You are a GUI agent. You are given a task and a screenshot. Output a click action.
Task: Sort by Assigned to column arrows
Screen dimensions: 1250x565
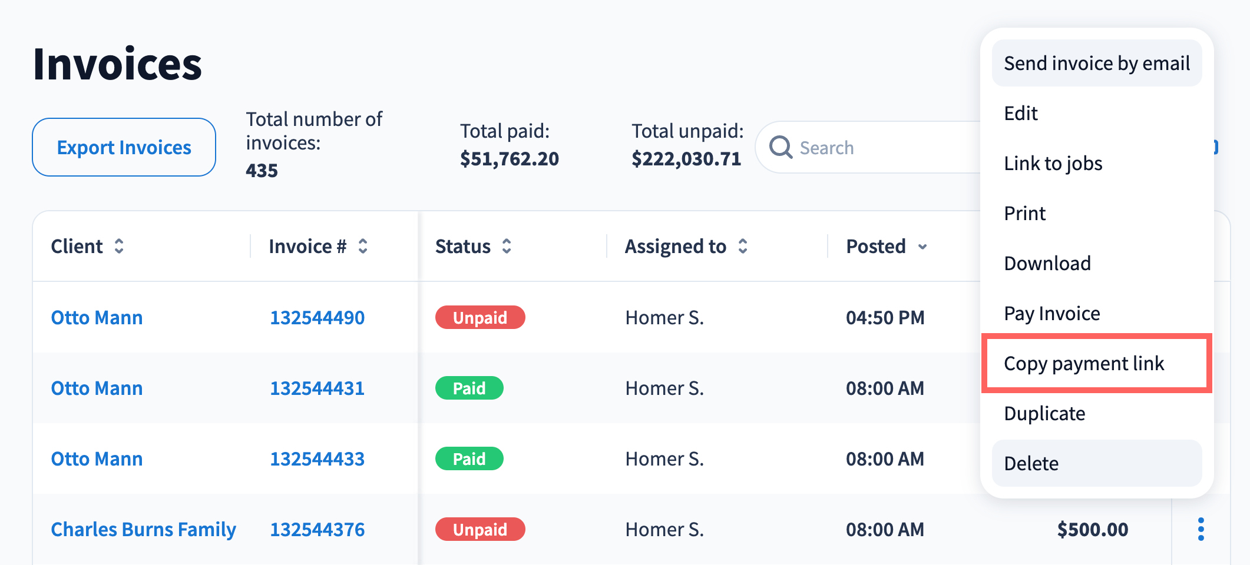[743, 246]
